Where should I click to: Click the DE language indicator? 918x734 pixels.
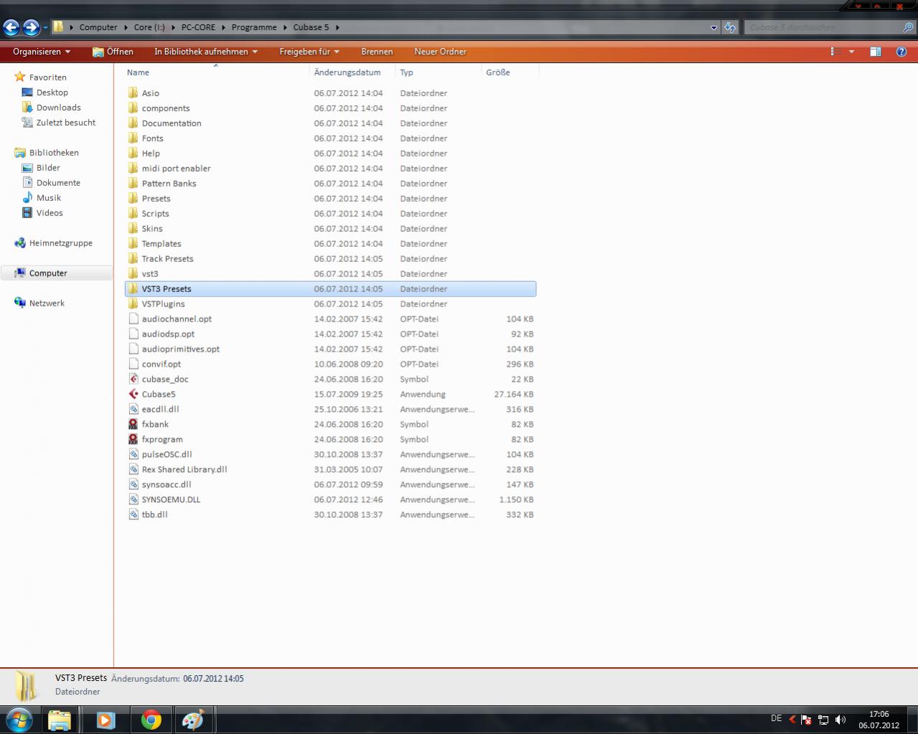click(776, 718)
